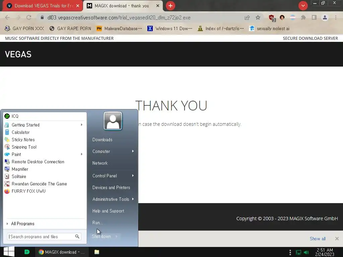Viewport: 343px width, 257px height.
Task: Open the Windows 11 Dow… bookmark
Action: [x=170, y=29]
